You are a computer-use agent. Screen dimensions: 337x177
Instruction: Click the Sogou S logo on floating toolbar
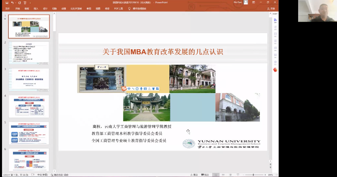coord(124,88)
